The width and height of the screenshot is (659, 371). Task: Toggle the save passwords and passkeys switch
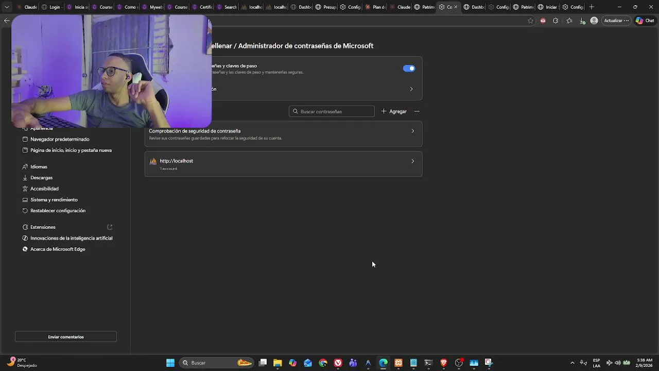[409, 69]
